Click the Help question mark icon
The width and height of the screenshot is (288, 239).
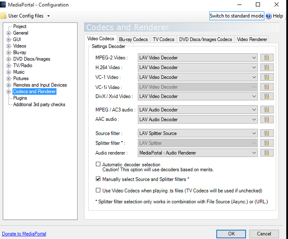(x=269, y=16)
